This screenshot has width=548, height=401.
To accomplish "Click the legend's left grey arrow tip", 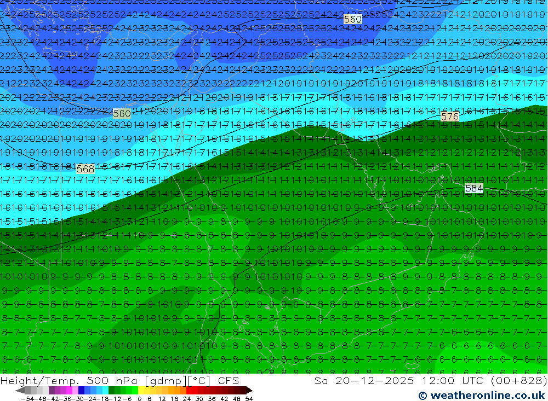I will [x=20, y=391].
